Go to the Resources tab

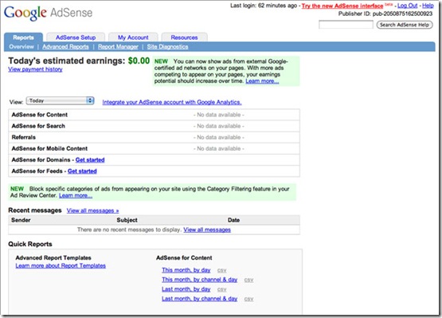point(184,37)
